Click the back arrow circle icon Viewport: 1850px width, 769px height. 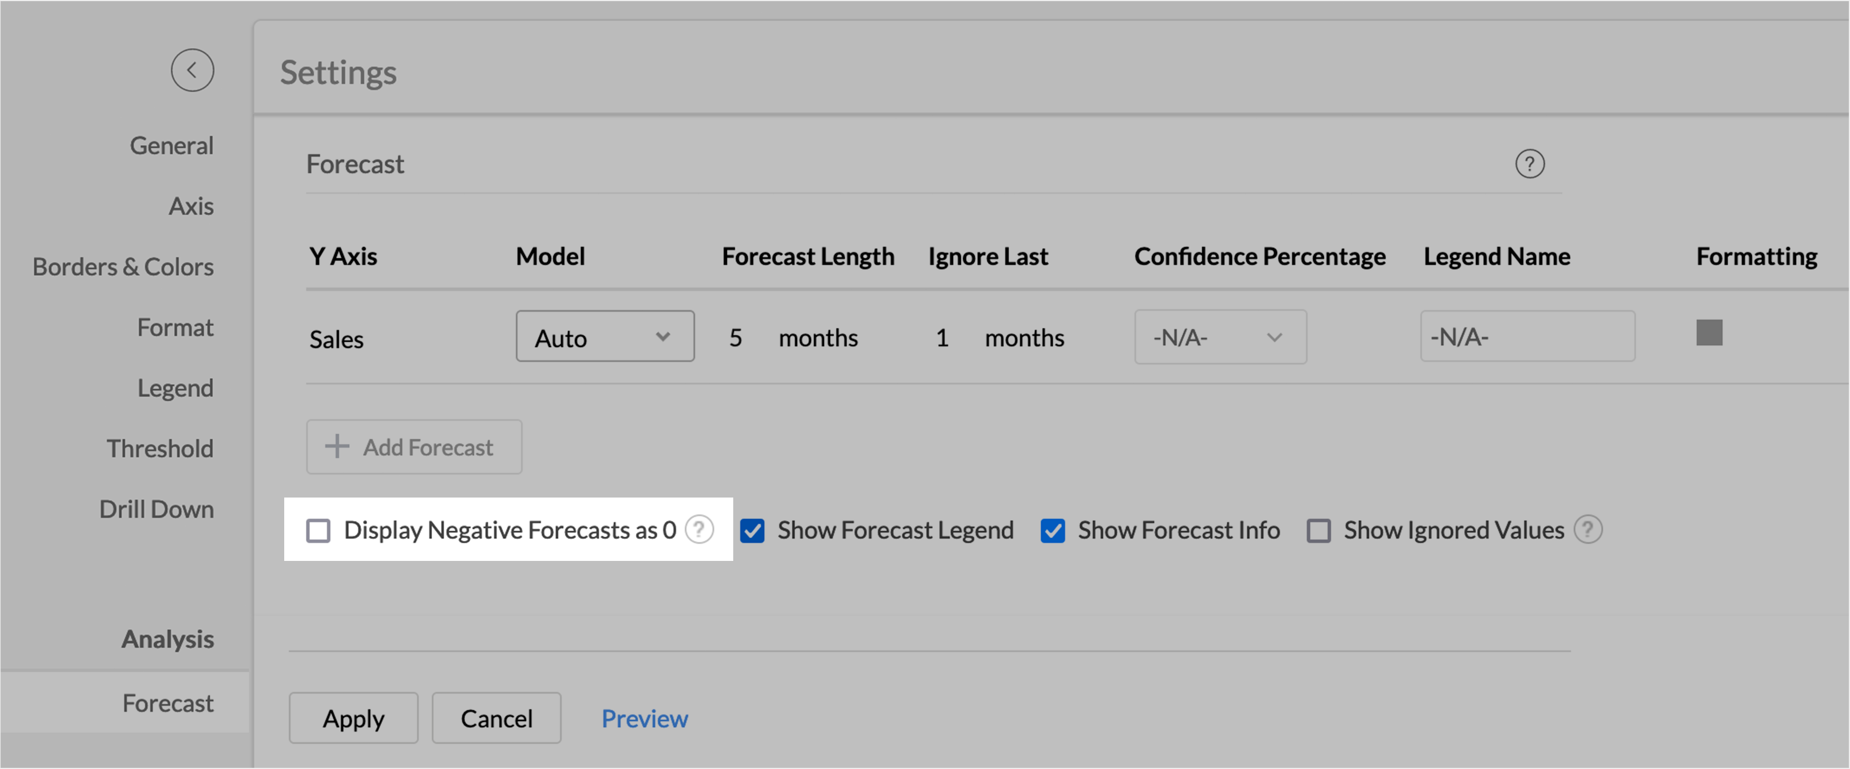(192, 70)
